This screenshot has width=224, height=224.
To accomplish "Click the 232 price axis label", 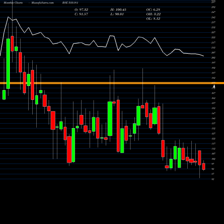I will [213, 27].
